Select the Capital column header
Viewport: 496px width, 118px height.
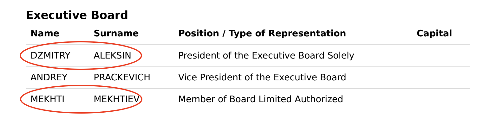pos(434,34)
